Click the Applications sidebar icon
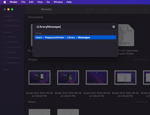Viewport: 150px width, 115px height. point(5,42)
